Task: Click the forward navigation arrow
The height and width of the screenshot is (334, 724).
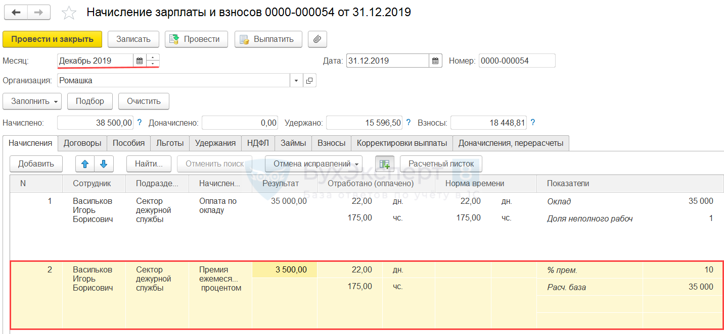Action: pyautogui.click(x=39, y=13)
